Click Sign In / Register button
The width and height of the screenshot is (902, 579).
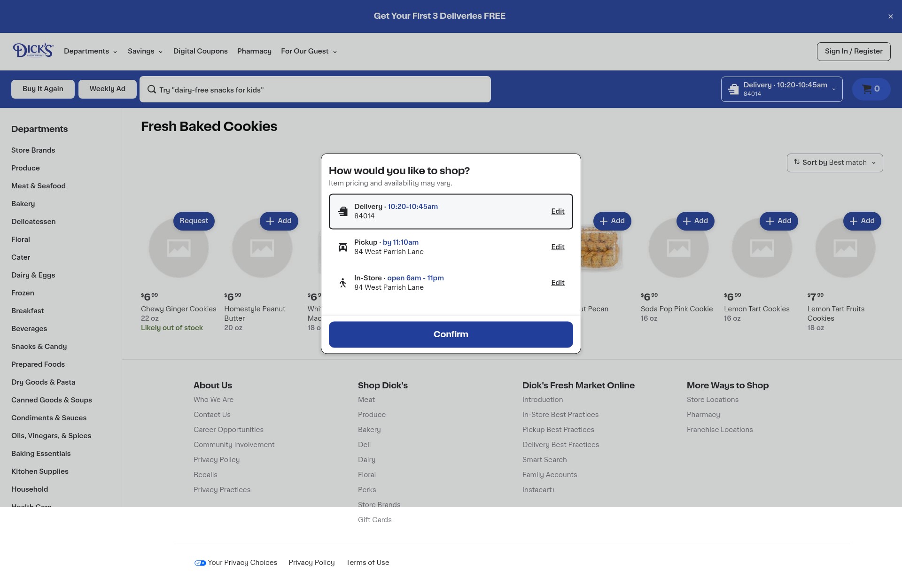click(x=854, y=51)
